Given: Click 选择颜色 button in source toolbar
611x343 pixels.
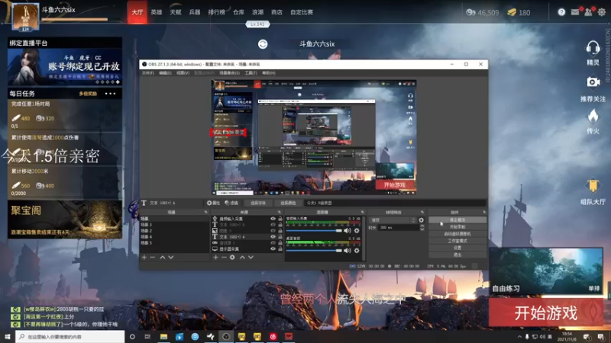Looking at the screenshot, I should (288, 203).
